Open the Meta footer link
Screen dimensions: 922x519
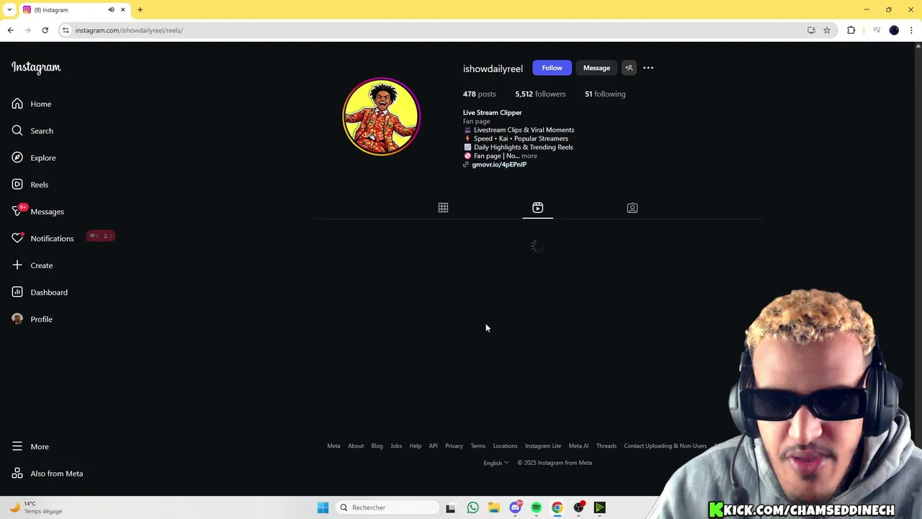[334, 445]
